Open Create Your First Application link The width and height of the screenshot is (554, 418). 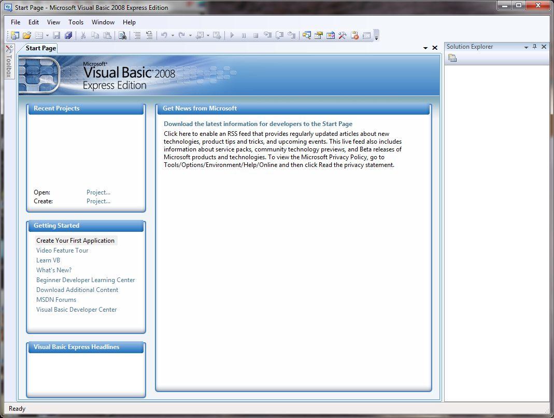click(x=75, y=241)
